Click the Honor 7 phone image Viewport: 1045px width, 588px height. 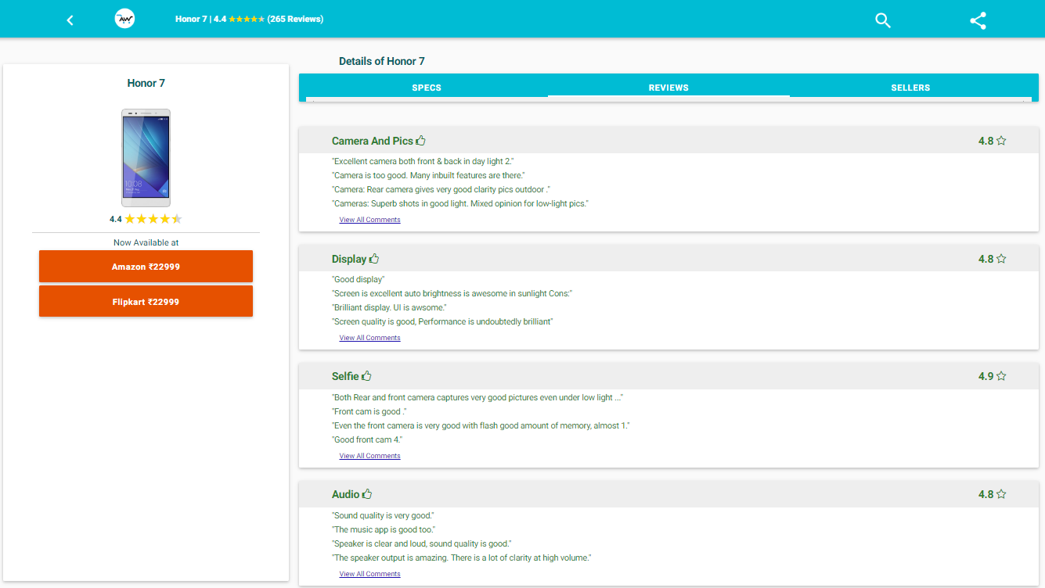pos(146,158)
